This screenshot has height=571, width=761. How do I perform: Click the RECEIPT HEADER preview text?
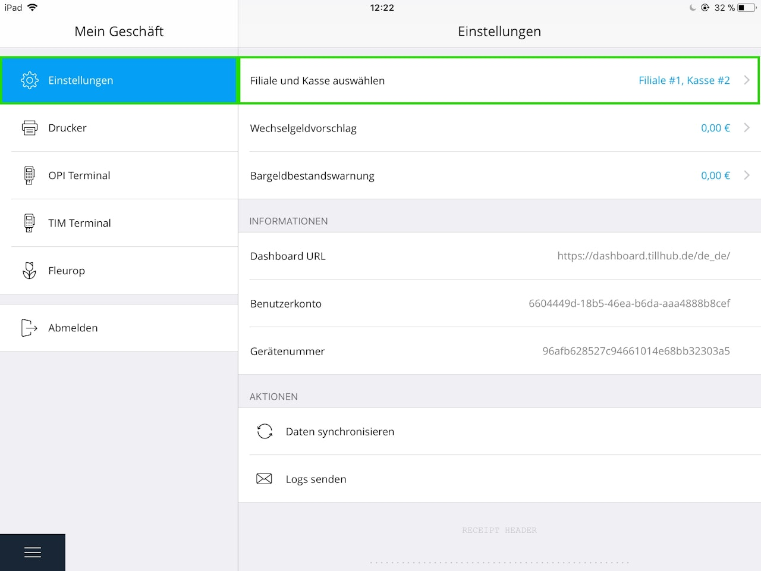(499, 530)
